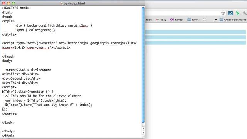Click the line '<!DOCTYPE html>'

[15, 8]
